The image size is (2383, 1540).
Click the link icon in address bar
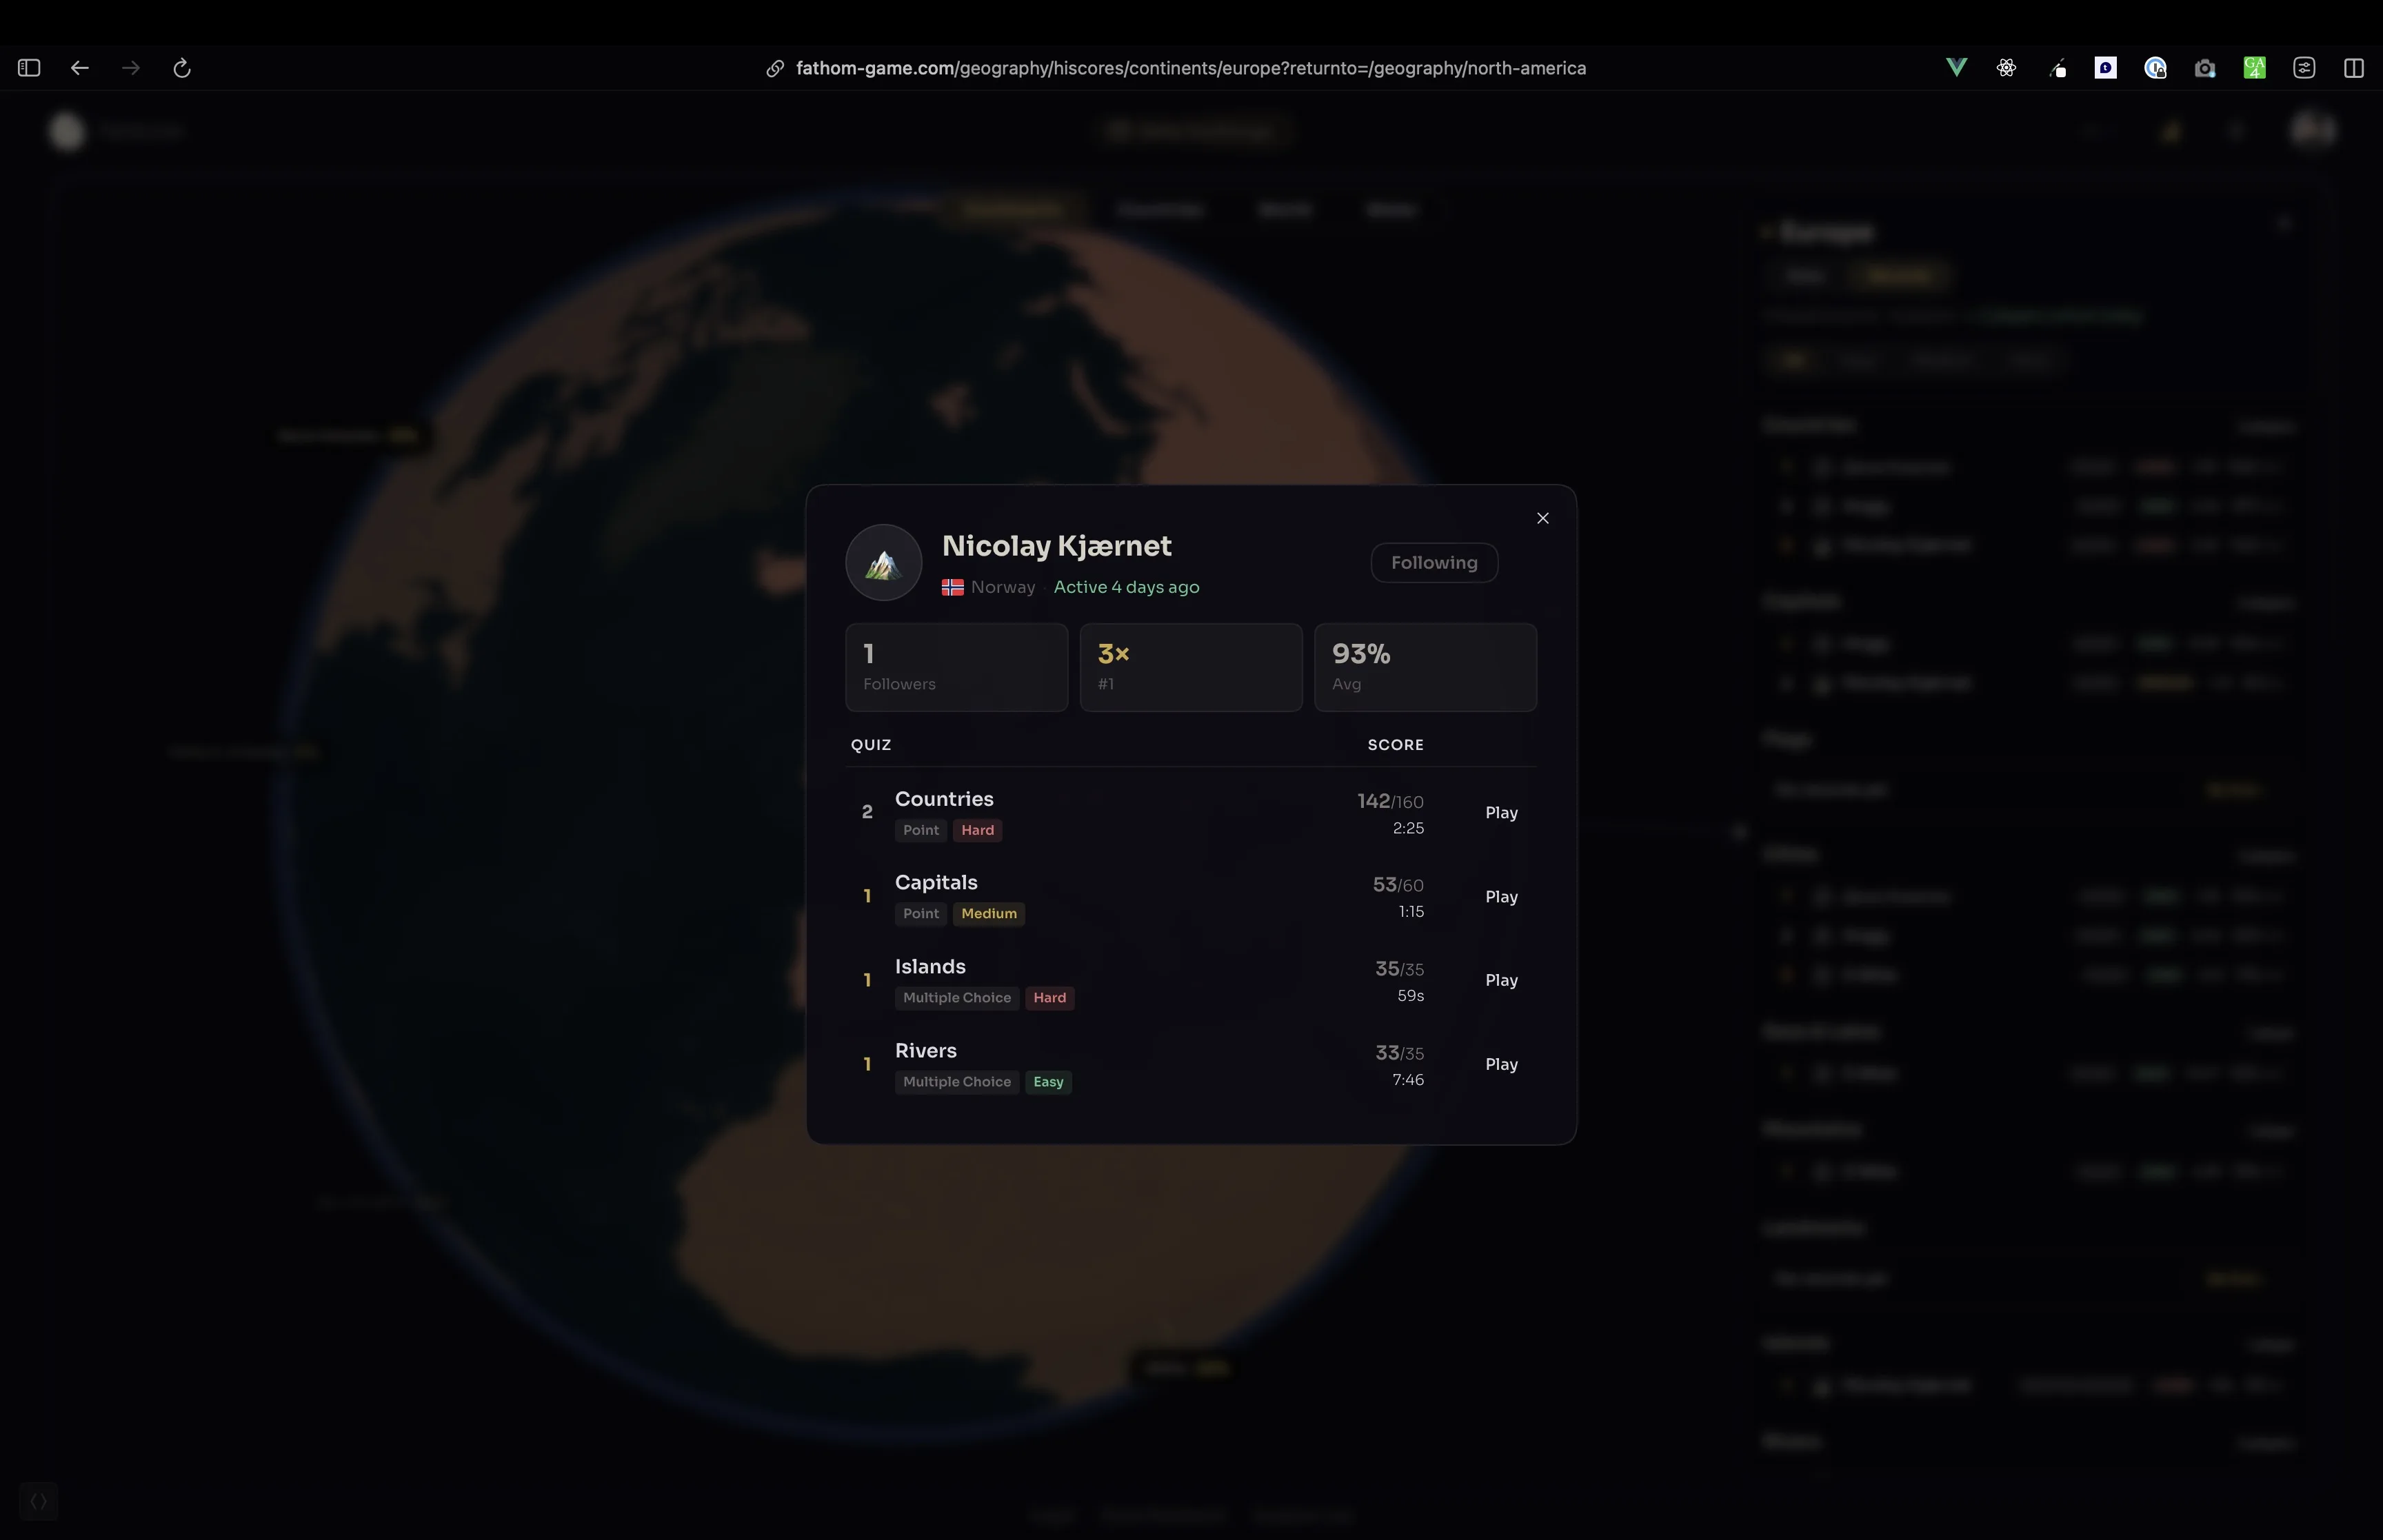click(775, 68)
